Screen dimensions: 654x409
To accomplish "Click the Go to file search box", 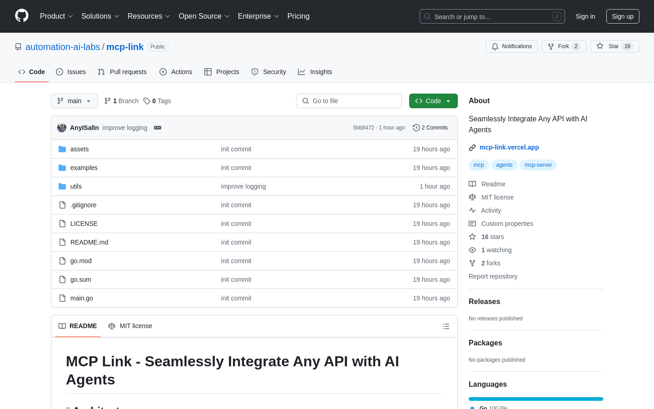I will 349,101.
